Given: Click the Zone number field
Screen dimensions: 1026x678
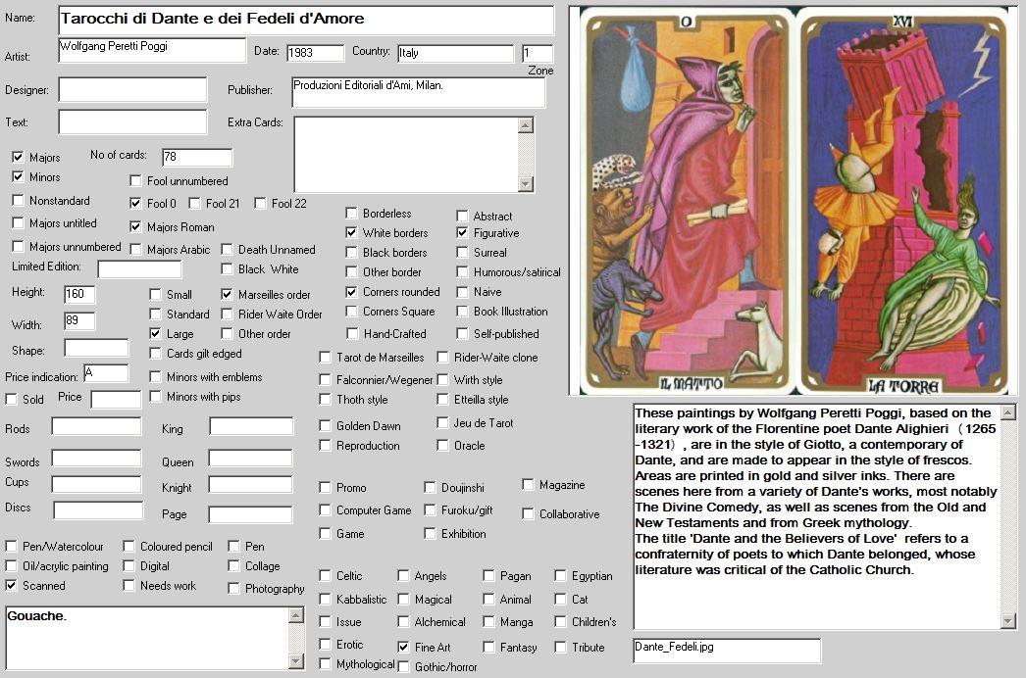Looking at the screenshot, I should [538, 53].
